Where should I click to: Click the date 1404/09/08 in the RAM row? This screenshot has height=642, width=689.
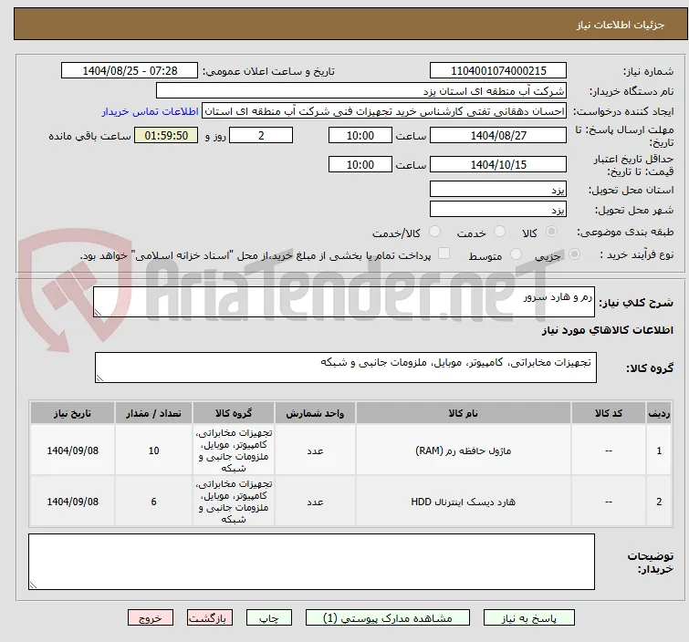(x=72, y=450)
